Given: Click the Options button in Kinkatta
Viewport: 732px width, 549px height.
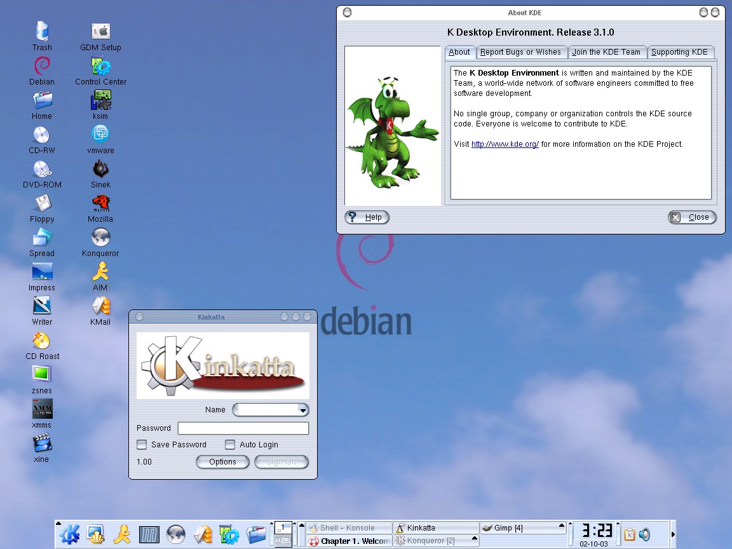Looking at the screenshot, I should tap(222, 462).
